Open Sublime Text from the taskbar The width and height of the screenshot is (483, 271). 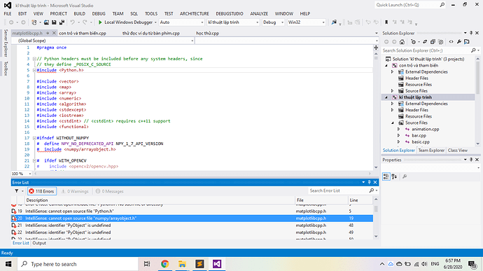tap(199, 264)
